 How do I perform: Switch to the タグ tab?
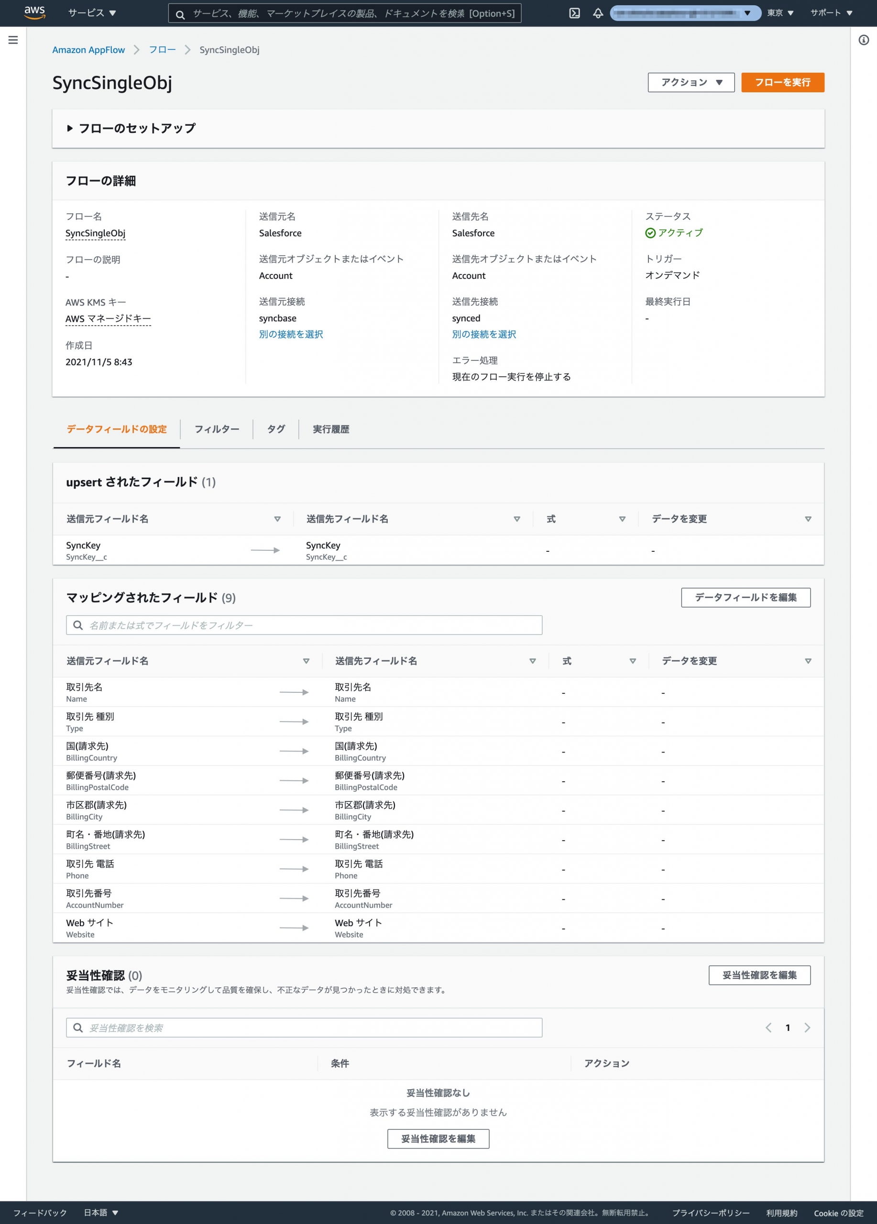coord(276,429)
